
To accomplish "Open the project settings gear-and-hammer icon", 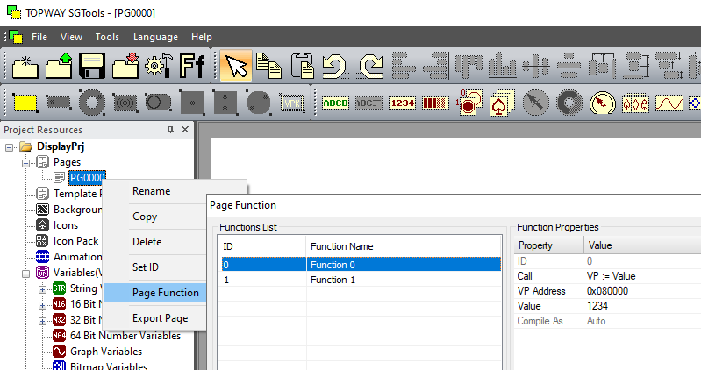I will coord(160,66).
